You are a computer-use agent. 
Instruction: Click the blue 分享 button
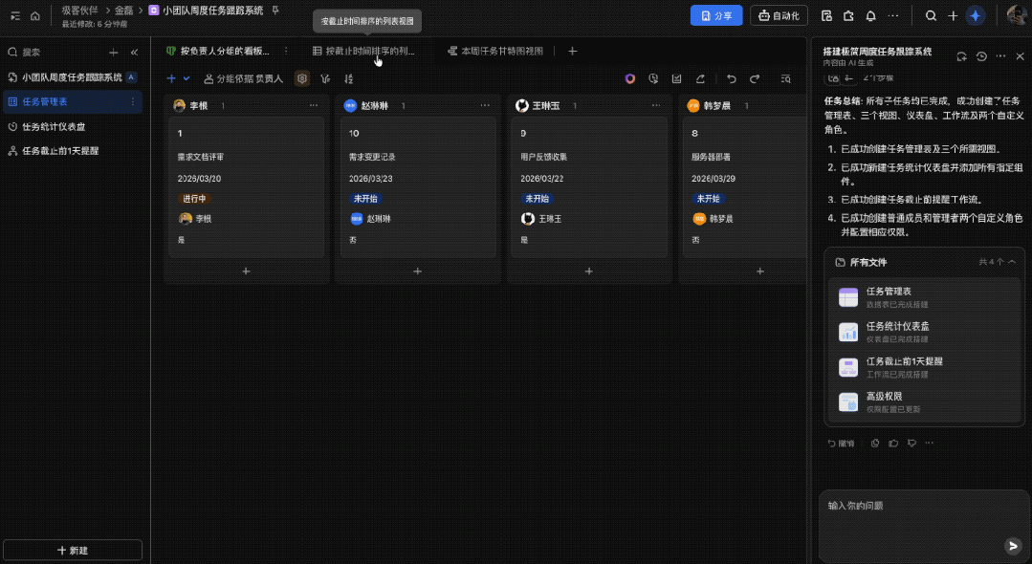(x=715, y=16)
